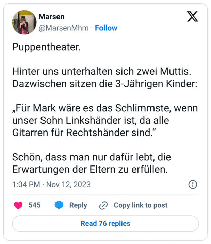The width and height of the screenshot is (211, 244).
Task: Click the blue reply bubble icon
Action: coord(59,205)
